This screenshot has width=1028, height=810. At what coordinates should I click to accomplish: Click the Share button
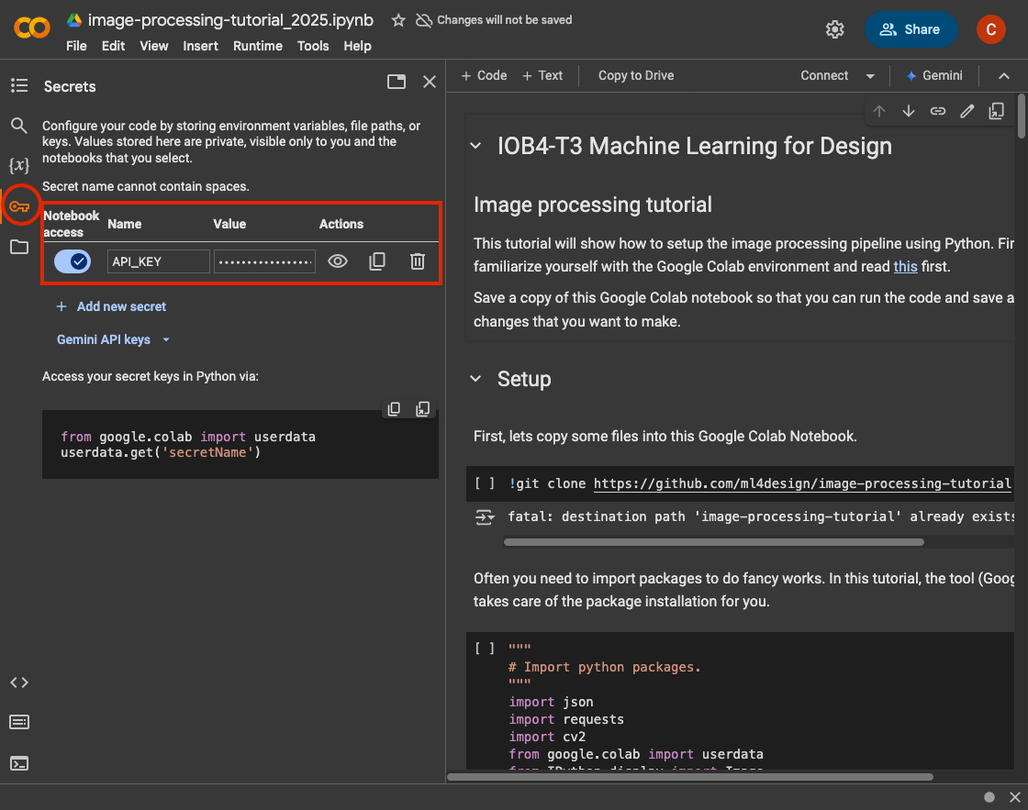pos(911,29)
